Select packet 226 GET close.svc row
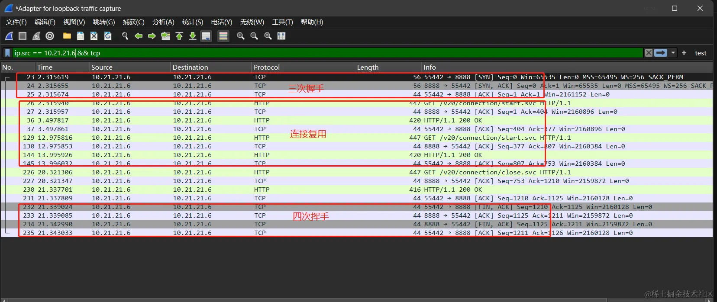 point(357,172)
